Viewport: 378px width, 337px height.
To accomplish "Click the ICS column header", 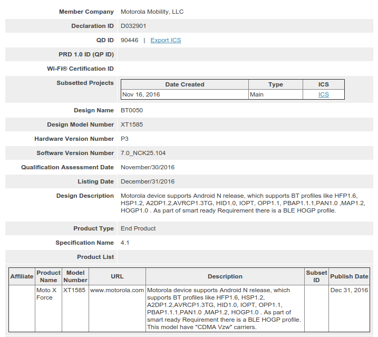I will pos(324,84).
